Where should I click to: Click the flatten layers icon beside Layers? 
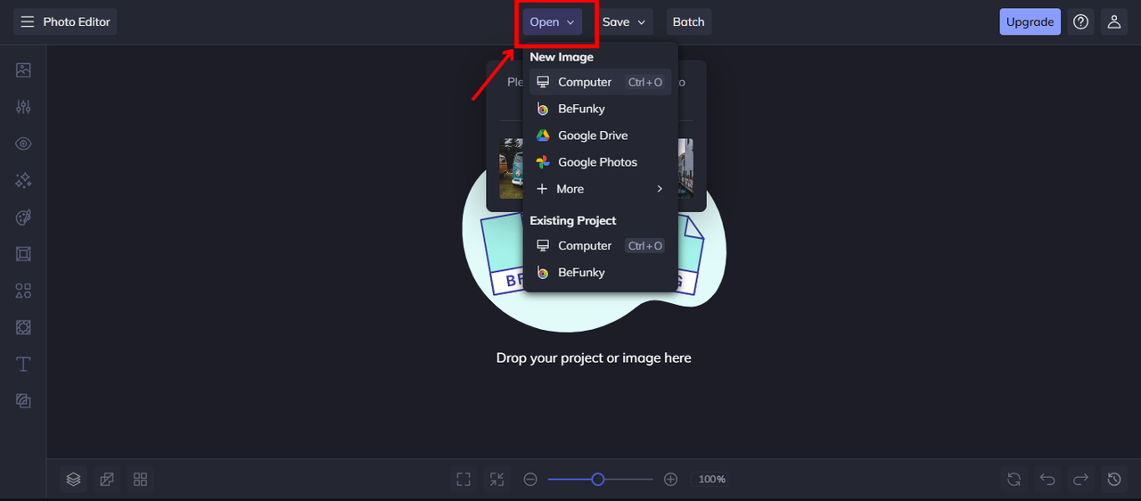tap(107, 480)
